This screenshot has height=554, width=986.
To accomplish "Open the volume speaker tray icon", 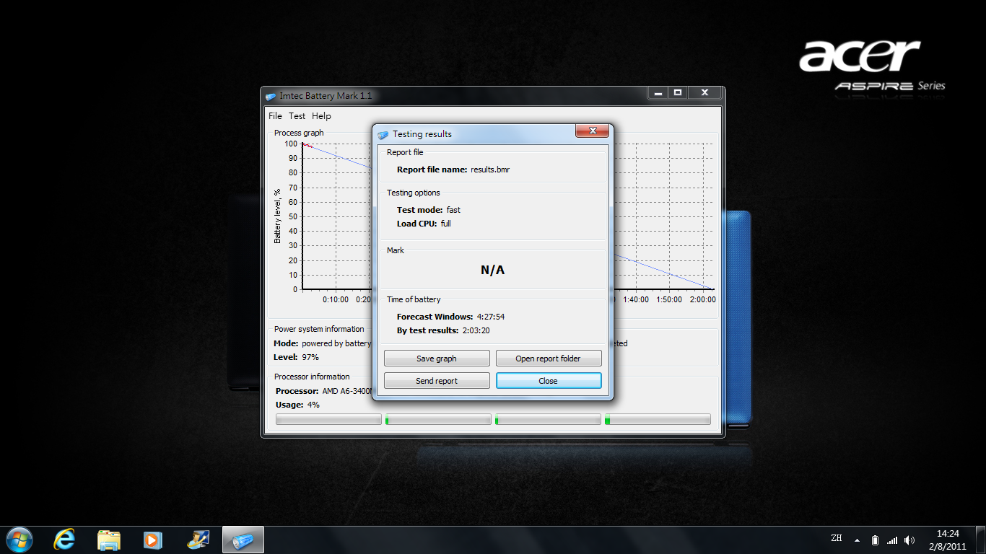I will pyautogui.click(x=909, y=540).
